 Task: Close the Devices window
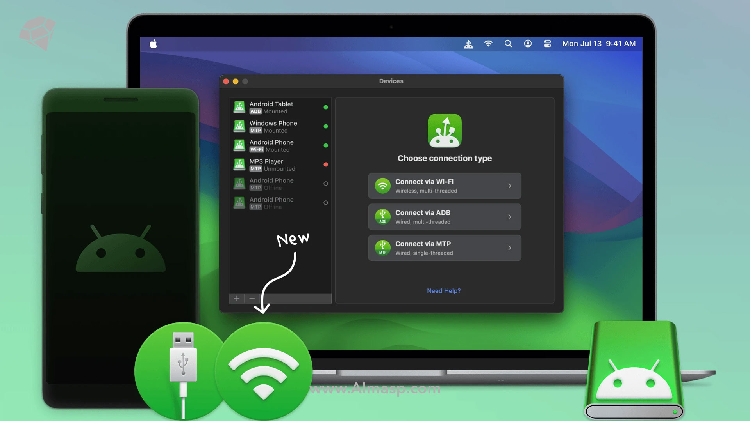click(x=226, y=81)
